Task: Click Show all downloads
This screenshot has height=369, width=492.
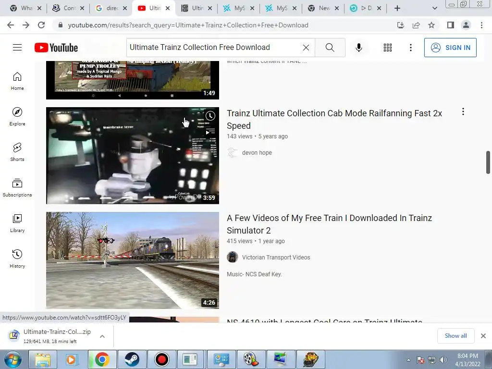Action: [455, 336]
